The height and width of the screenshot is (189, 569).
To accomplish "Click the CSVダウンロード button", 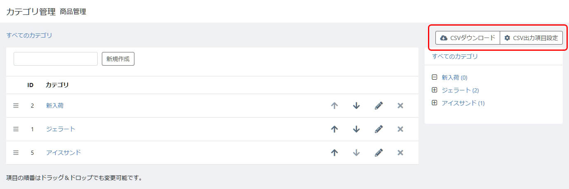I will pos(468,38).
